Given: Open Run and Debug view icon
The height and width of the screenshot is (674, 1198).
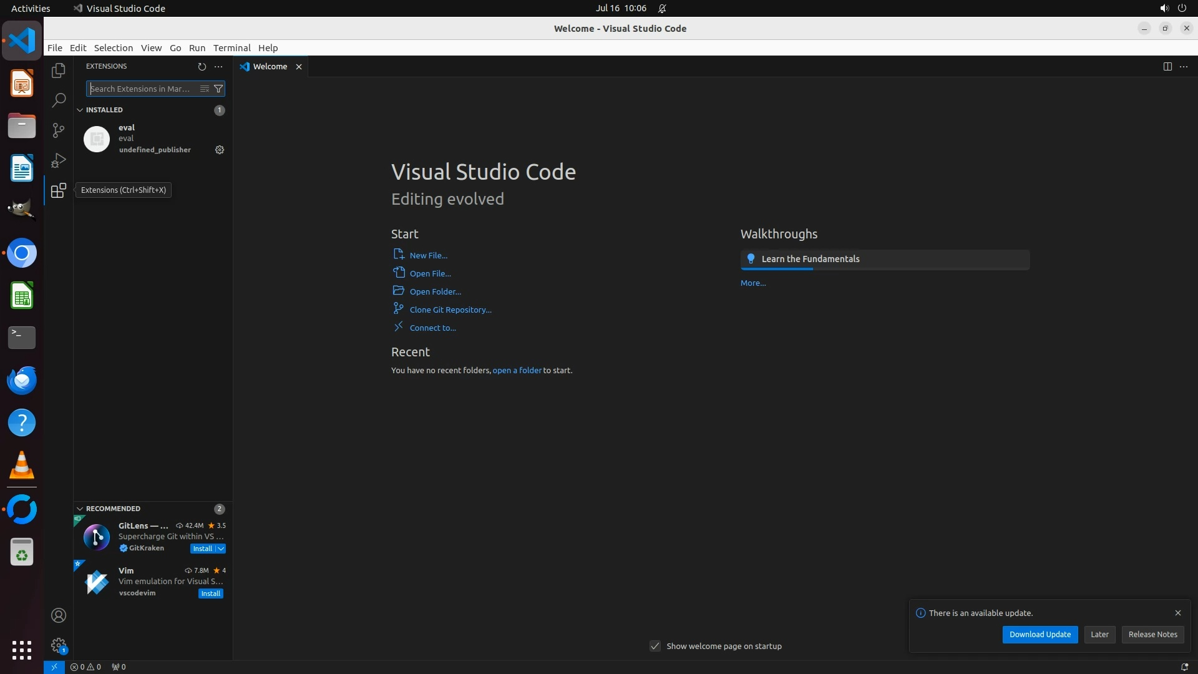Looking at the screenshot, I should pyautogui.click(x=58, y=160).
